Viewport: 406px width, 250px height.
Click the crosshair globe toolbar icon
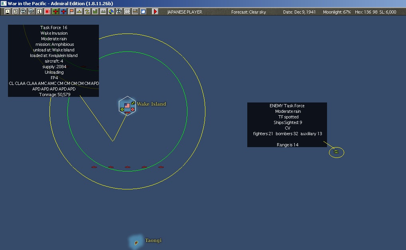119,12
